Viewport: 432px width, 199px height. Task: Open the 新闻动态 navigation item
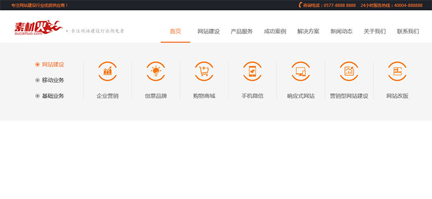pos(341,32)
